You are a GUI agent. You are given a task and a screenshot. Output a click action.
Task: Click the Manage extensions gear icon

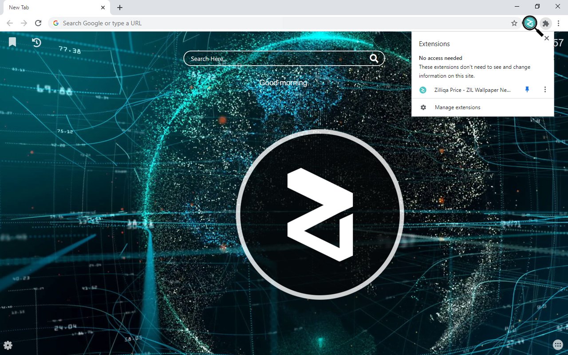[423, 107]
